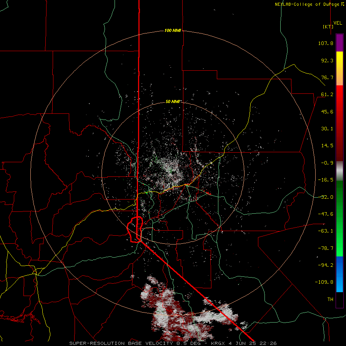Select the -109.8 scale value

(x=324, y=282)
